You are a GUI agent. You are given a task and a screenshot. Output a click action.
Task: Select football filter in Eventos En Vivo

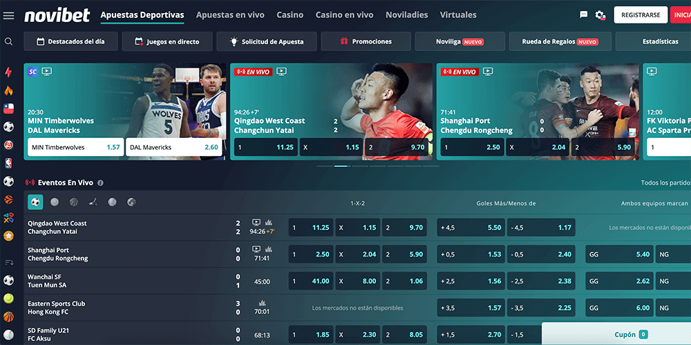pos(35,202)
